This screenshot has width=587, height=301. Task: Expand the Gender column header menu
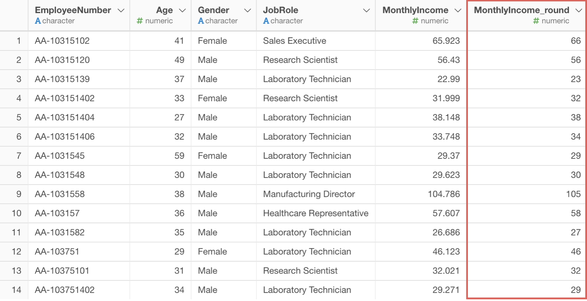click(x=248, y=11)
